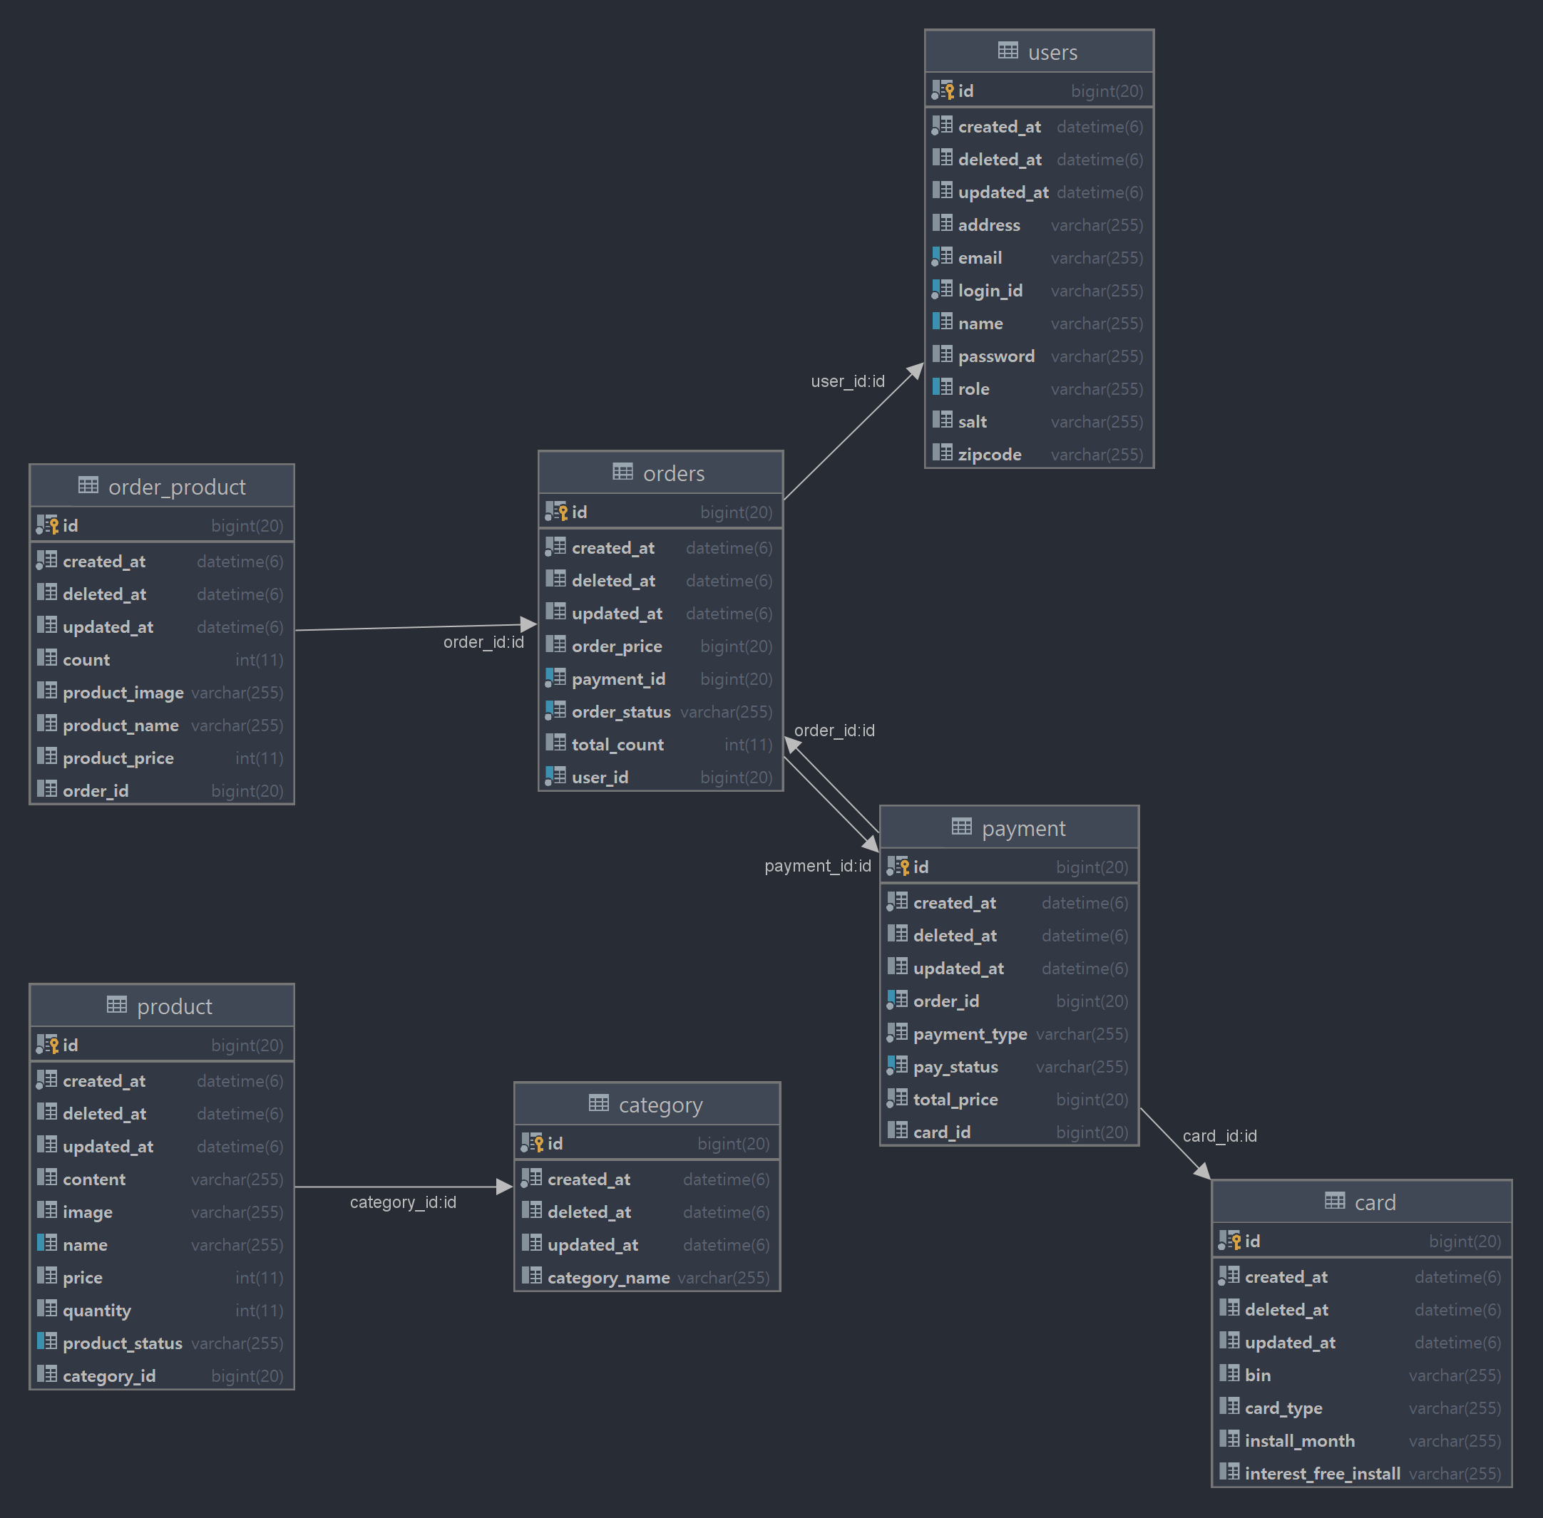Select the login_id column in users

[x=1039, y=290]
